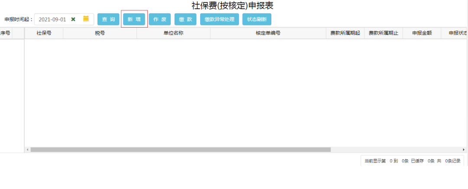Click the 查询 button
This screenshot has width=468, height=189.
pyautogui.click(x=108, y=19)
